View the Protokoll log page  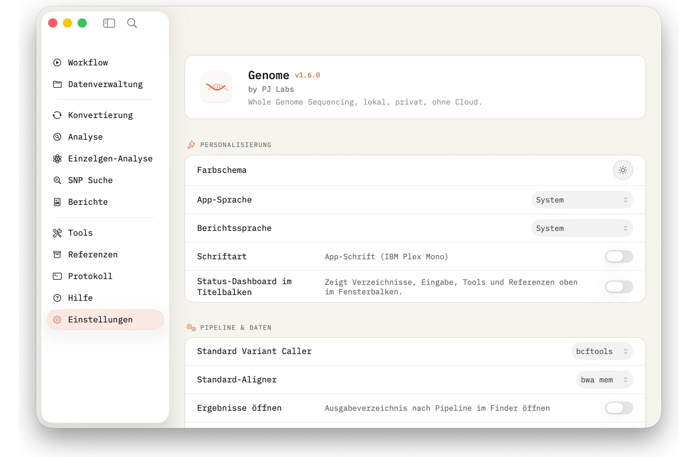pos(105,276)
